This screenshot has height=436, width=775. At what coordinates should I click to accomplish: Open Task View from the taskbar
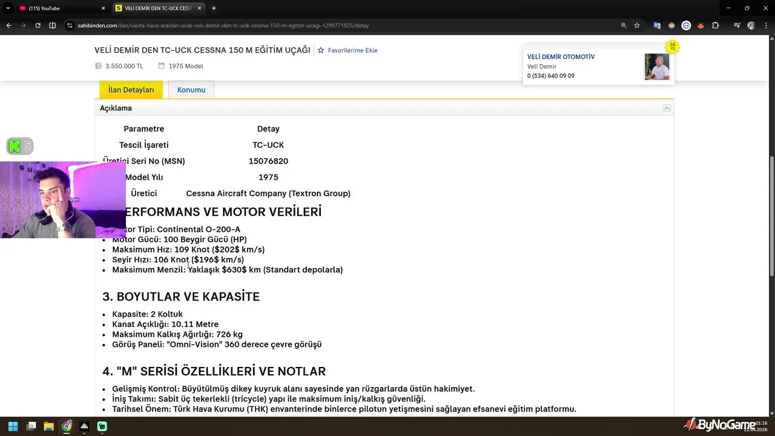click(31, 426)
